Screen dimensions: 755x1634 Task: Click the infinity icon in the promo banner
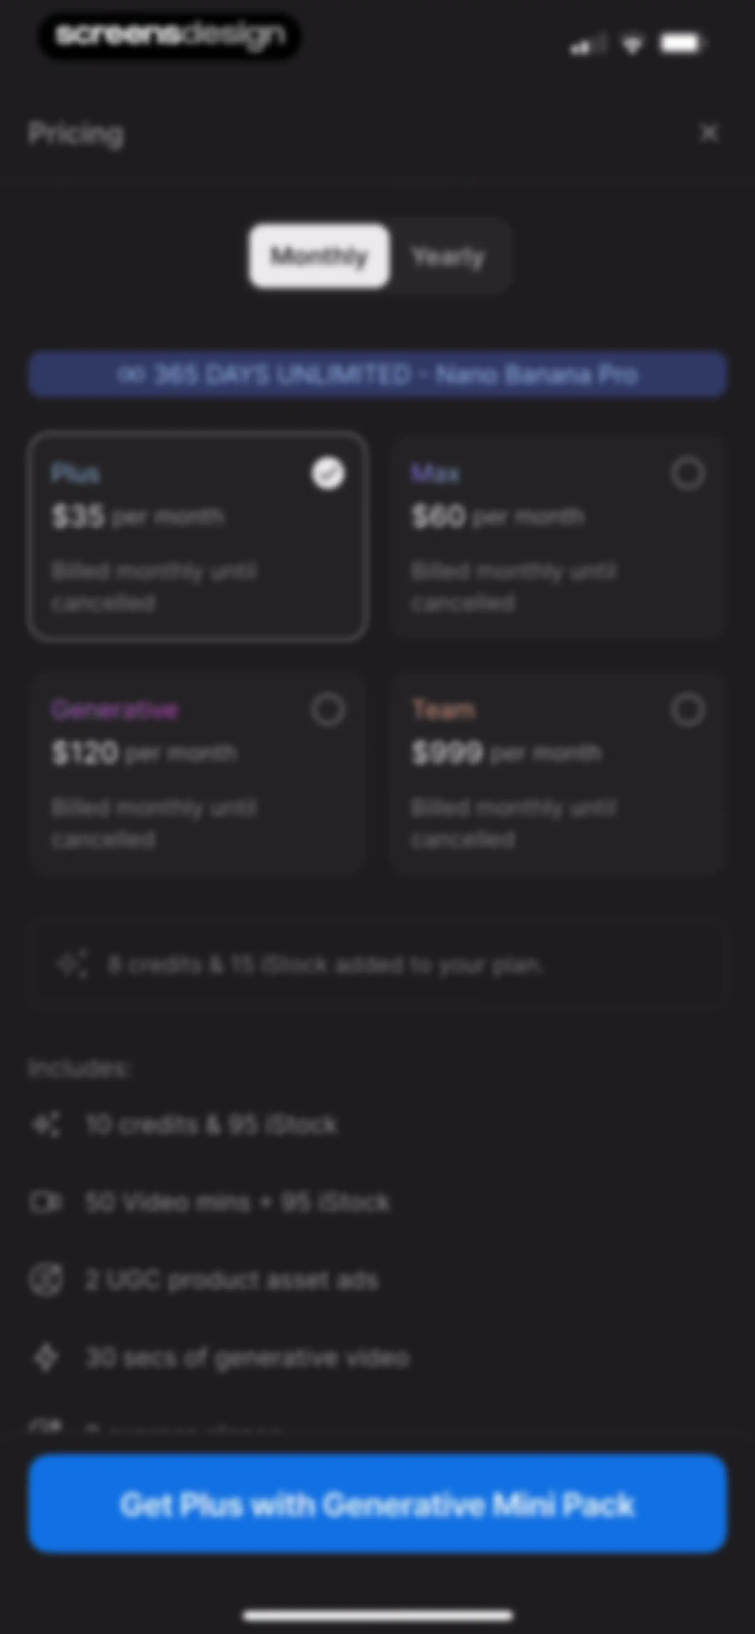tap(130, 375)
